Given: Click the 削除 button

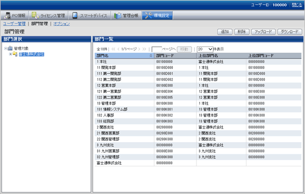Looking at the screenshot, I should tap(242, 32).
